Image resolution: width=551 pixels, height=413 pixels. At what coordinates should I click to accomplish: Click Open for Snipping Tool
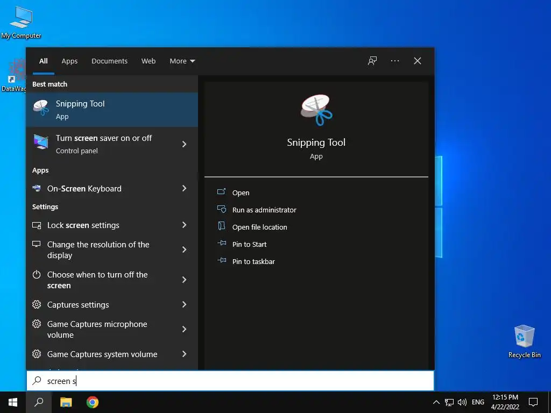[x=241, y=193]
